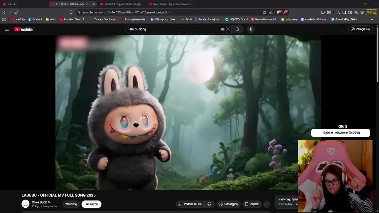Open the on-screen keyboard icon in search
The width and height of the screenshot is (379, 213).
click(x=222, y=29)
